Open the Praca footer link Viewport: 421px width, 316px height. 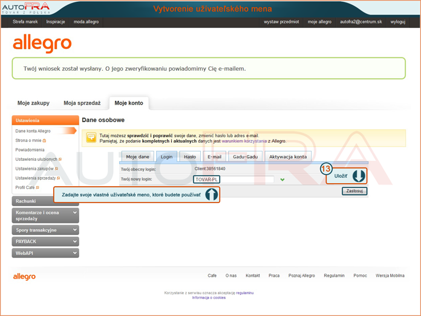pos(274,276)
